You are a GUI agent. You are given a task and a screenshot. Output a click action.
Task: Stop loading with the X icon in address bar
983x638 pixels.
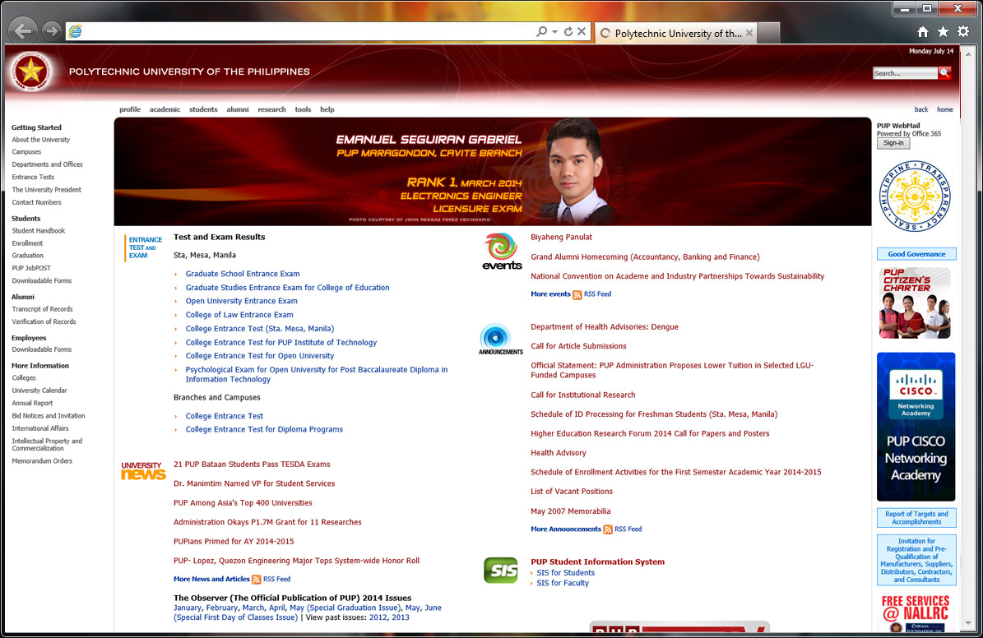[x=582, y=31]
